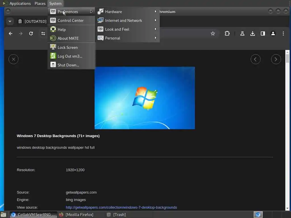Close the image detail view
Image resolution: width=291 pixels, height=218 pixels.
[14, 59]
